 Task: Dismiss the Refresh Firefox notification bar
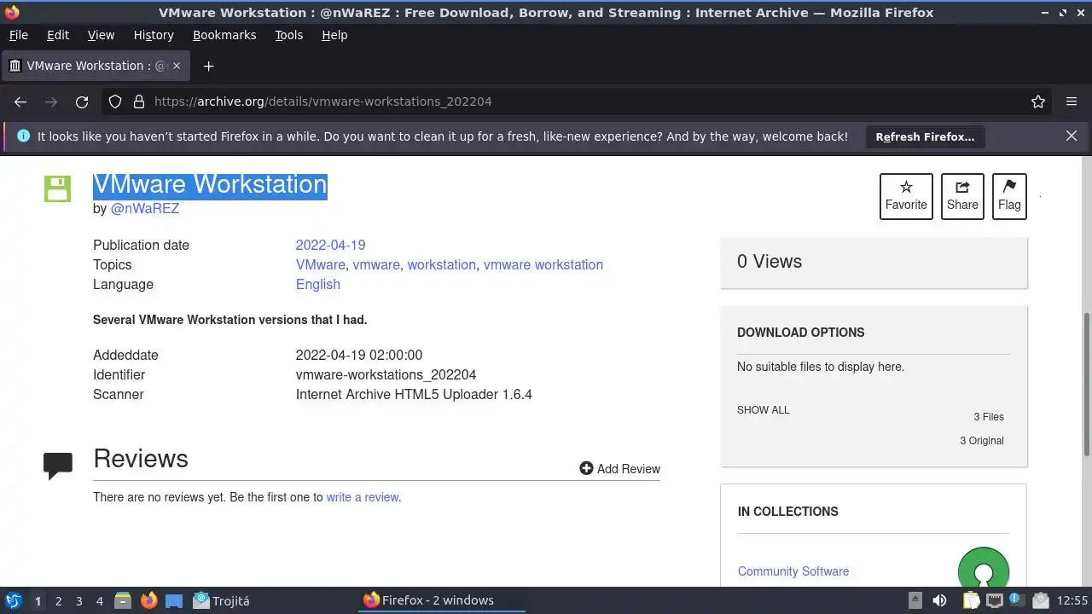coord(1072,136)
